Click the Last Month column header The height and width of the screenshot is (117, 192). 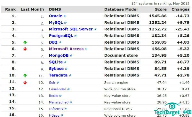[32, 9]
